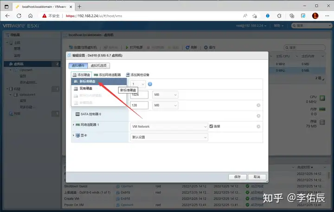Click the Refresh button in VM toolbar
The width and height of the screenshot is (334, 212).
(x=191, y=47)
